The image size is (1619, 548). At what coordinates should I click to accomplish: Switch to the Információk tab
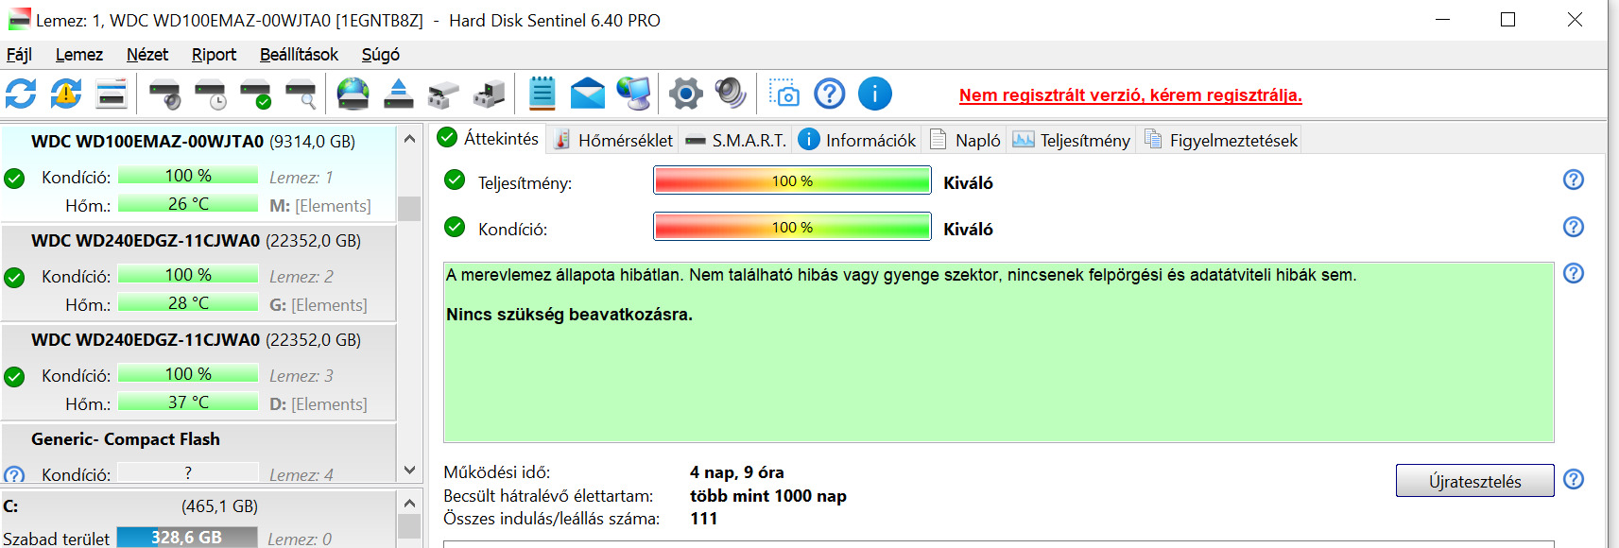coord(858,140)
